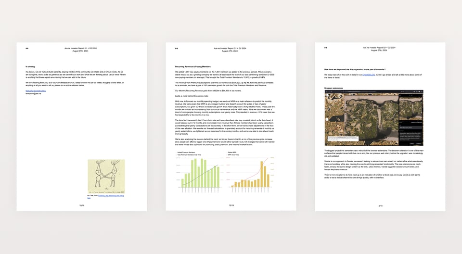Screen dimensions: 462x254
Task: Click the Are.na logo on right page
Action: pyautogui.click(x=326, y=49)
